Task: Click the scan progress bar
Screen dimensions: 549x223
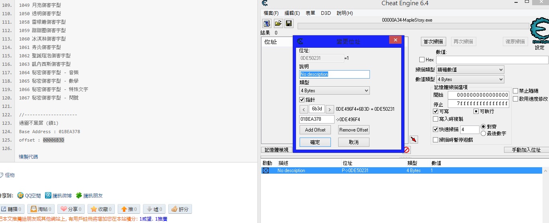Action: (413, 26)
